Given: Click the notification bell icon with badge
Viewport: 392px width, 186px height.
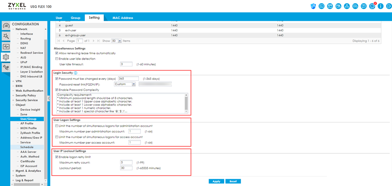Looking at the screenshot, I should click(372, 6).
